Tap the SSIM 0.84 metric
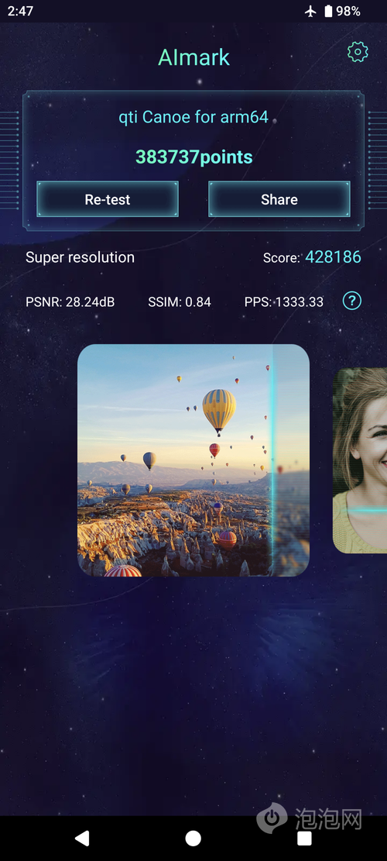This screenshot has height=861, width=387. pyautogui.click(x=180, y=301)
